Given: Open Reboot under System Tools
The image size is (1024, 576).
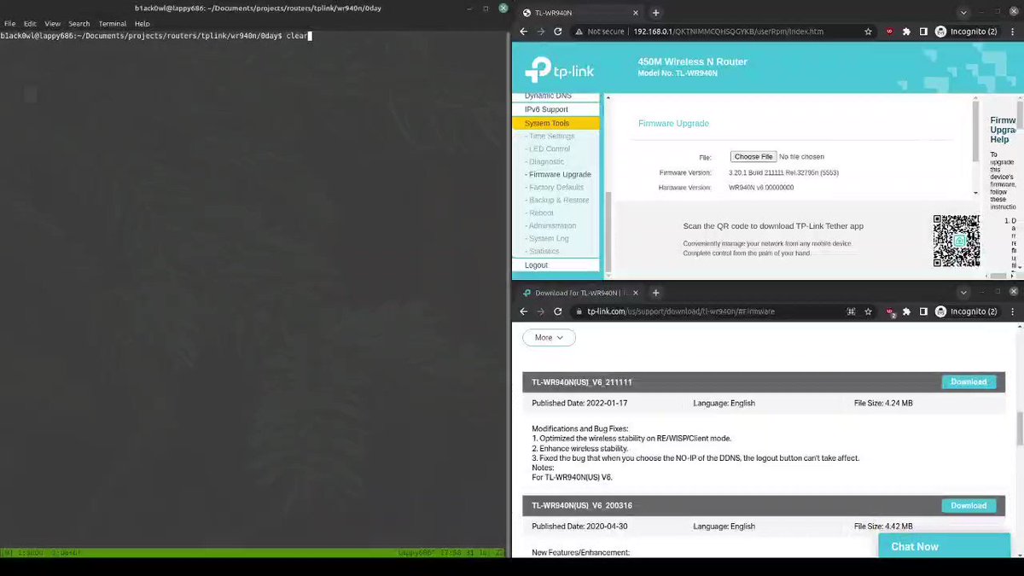Looking at the screenshot, I should 540,212.
